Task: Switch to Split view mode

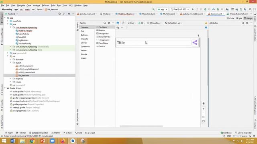Action: [239, 18]
